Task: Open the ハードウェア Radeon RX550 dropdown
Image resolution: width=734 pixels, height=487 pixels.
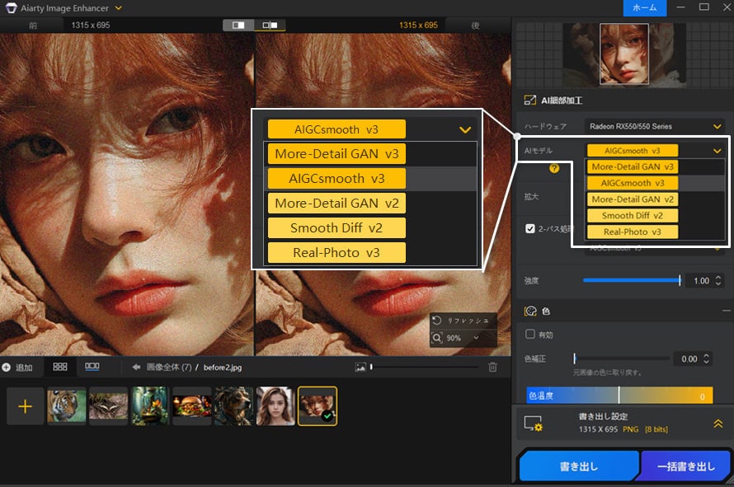Action: [655, 127]
